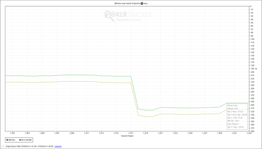The width and height of the screenshot is (262, 149).
Task: Click the BB Won legend label
Action: tap(12, 140)
